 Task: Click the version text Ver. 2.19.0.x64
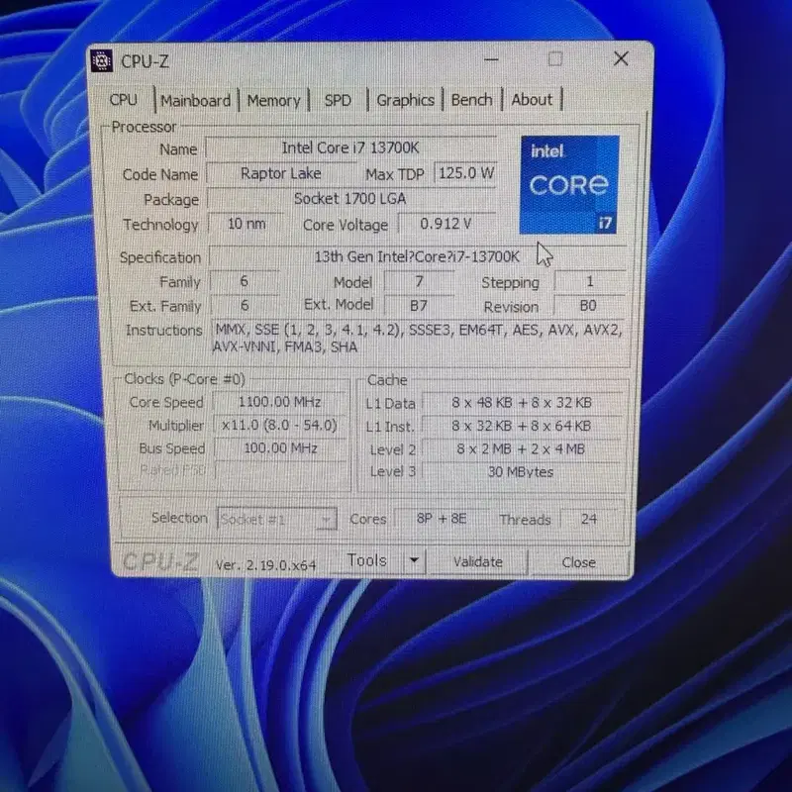265,564
